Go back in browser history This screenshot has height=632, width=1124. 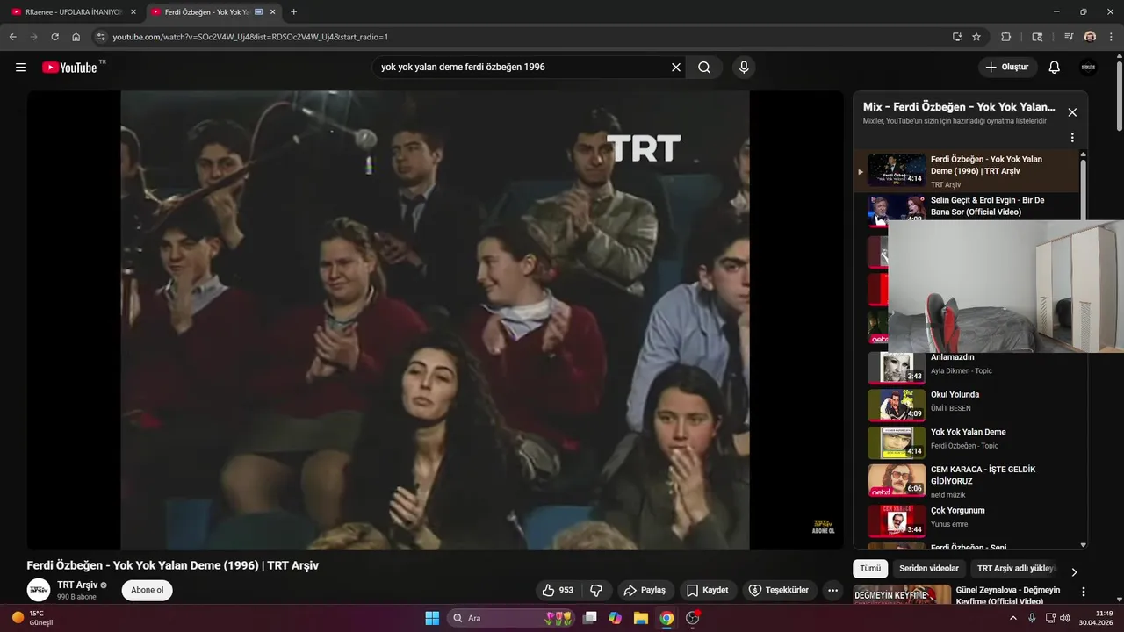click(x=13, y=37)
